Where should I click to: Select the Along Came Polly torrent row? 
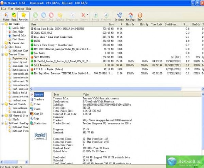(117, 29)
